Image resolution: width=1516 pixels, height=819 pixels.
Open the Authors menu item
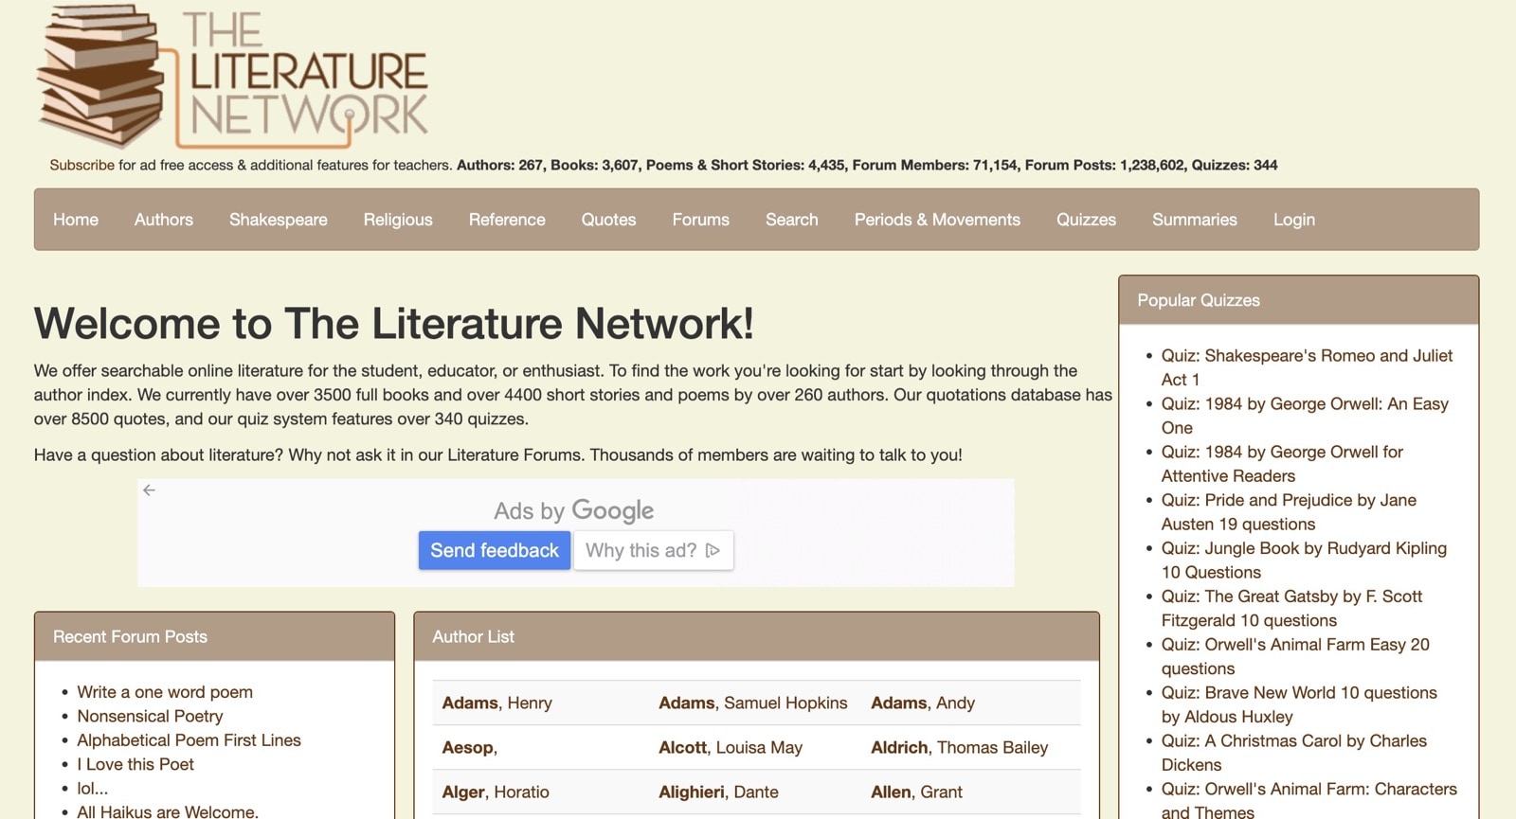pos(163,220)
